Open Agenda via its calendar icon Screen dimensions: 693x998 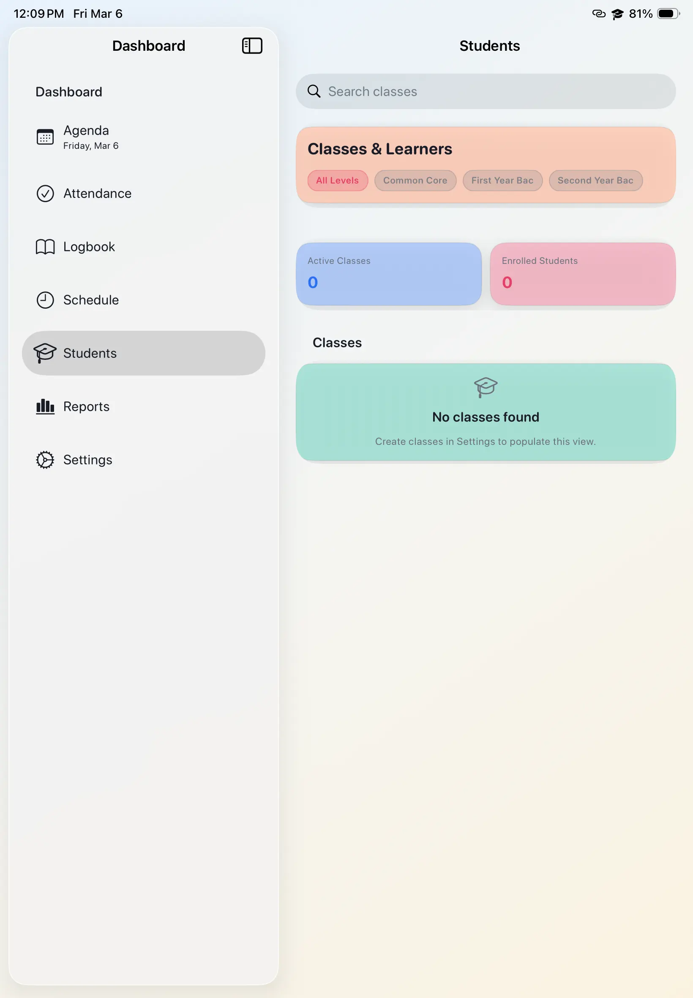(x=45, y=137)
